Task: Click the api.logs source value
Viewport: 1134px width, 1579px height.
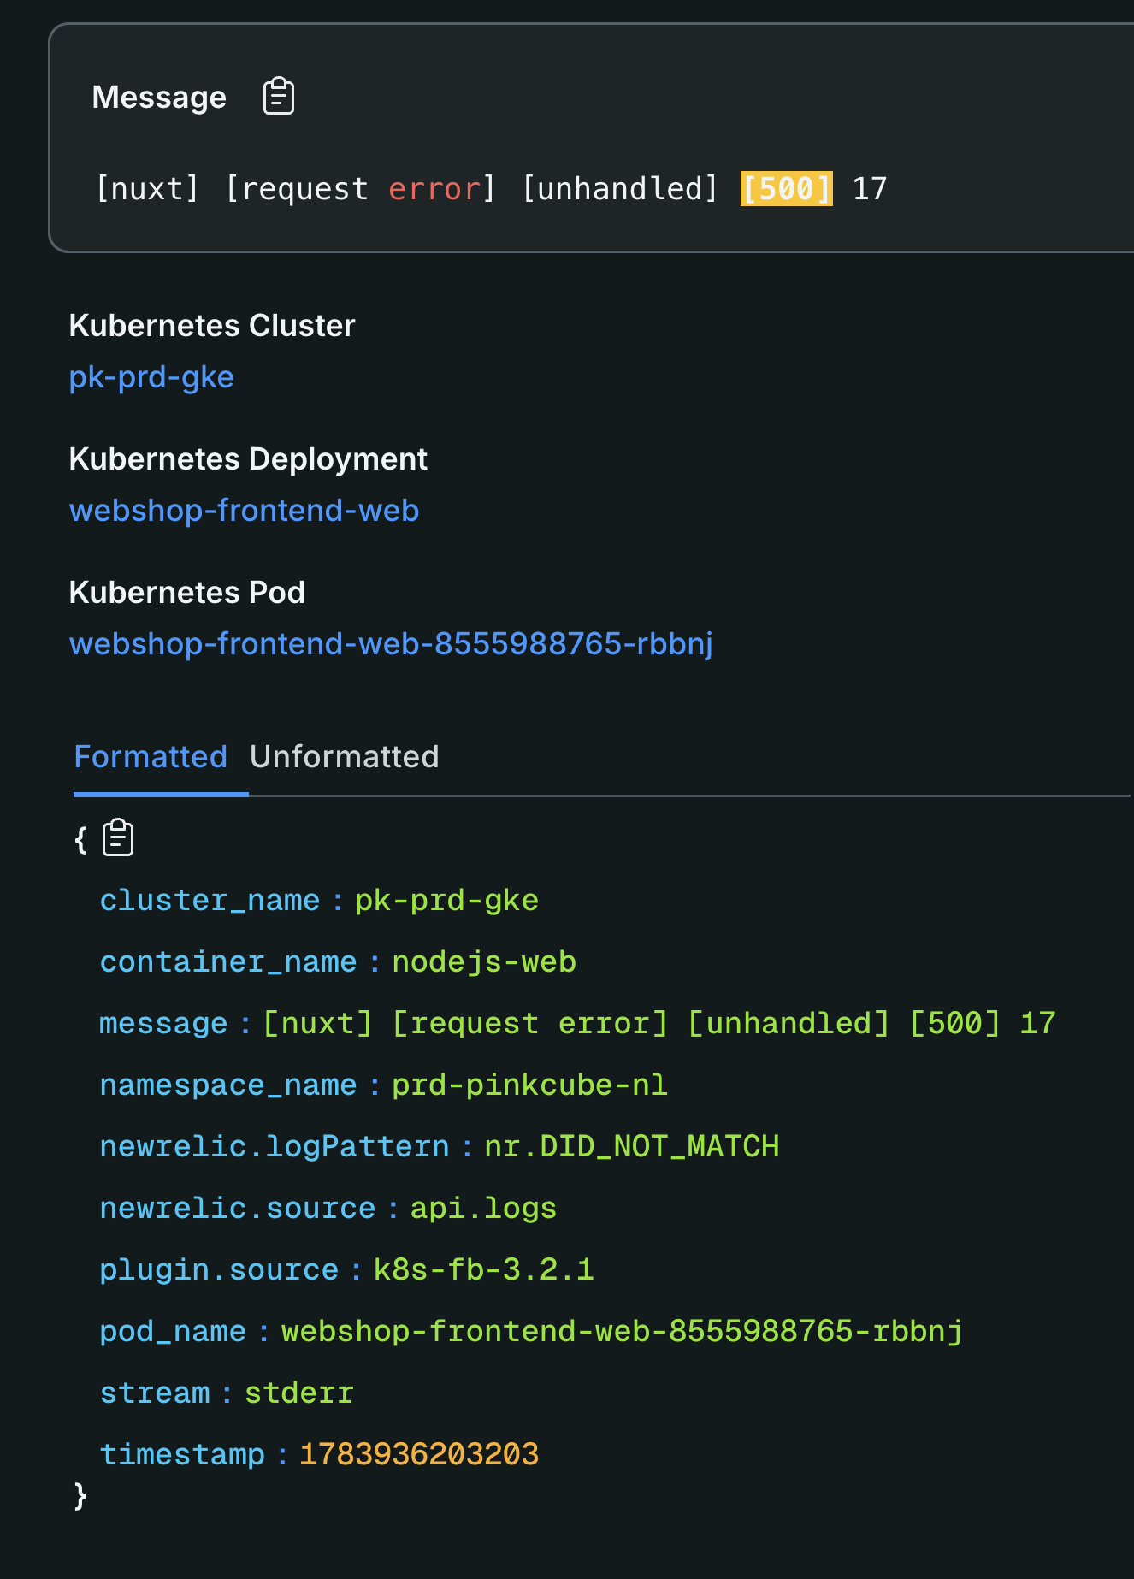Action: [483, 1209]
